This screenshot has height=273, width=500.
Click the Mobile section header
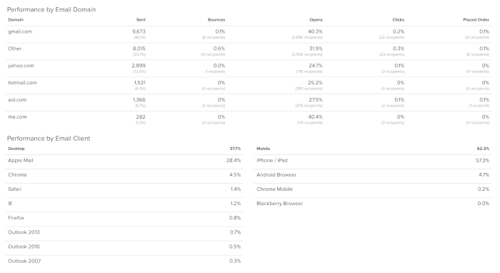[264, 149]
